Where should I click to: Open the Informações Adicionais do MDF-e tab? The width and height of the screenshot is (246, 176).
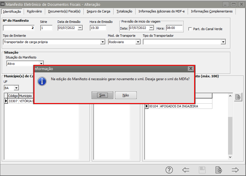pyautogui.click(x=161, y=11)
